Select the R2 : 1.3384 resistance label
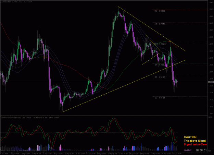The image size is (214, 155). click(x=160, y=11)
